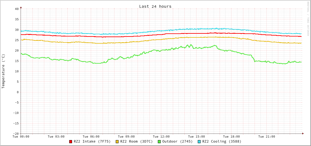The image size is (311, 146).
Task: Select the 'Outdoor (2745)' legend label
Action: [177, 142]
